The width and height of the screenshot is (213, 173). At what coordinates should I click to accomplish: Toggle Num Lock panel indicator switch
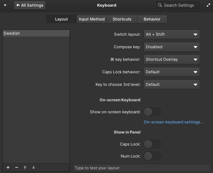point(152,156)
